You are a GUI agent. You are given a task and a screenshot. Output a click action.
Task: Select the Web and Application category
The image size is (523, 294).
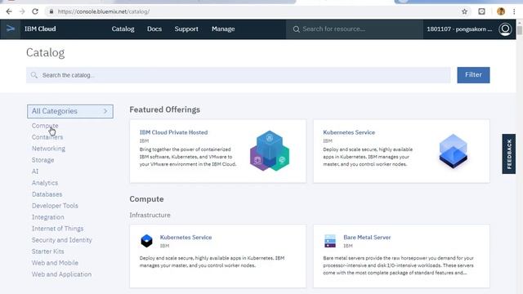61,274
